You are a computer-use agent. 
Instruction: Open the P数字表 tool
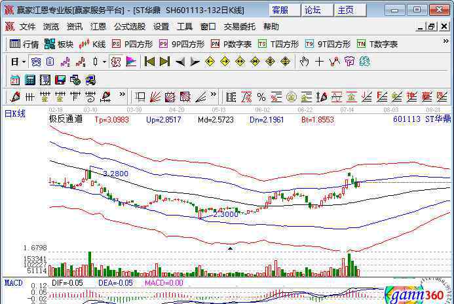point(231,44)
